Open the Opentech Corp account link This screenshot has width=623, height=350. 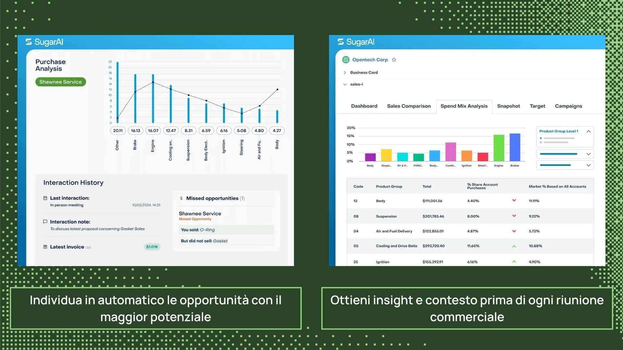point(370,60)
